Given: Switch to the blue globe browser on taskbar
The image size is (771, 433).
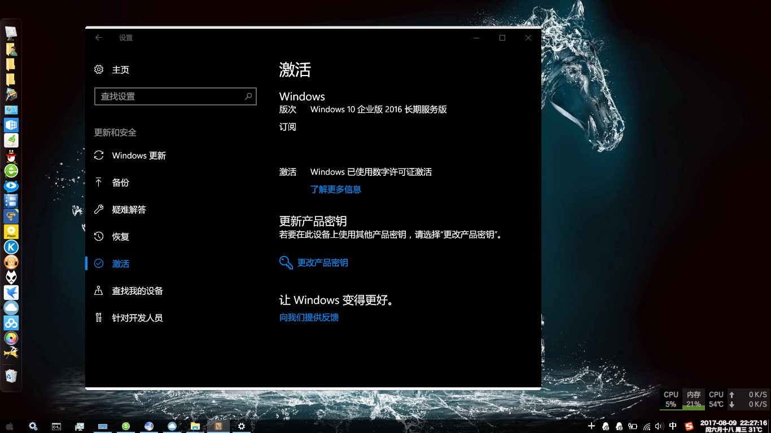Looking at the screenshot, I should pyautogui.click(x=149, y=426).
